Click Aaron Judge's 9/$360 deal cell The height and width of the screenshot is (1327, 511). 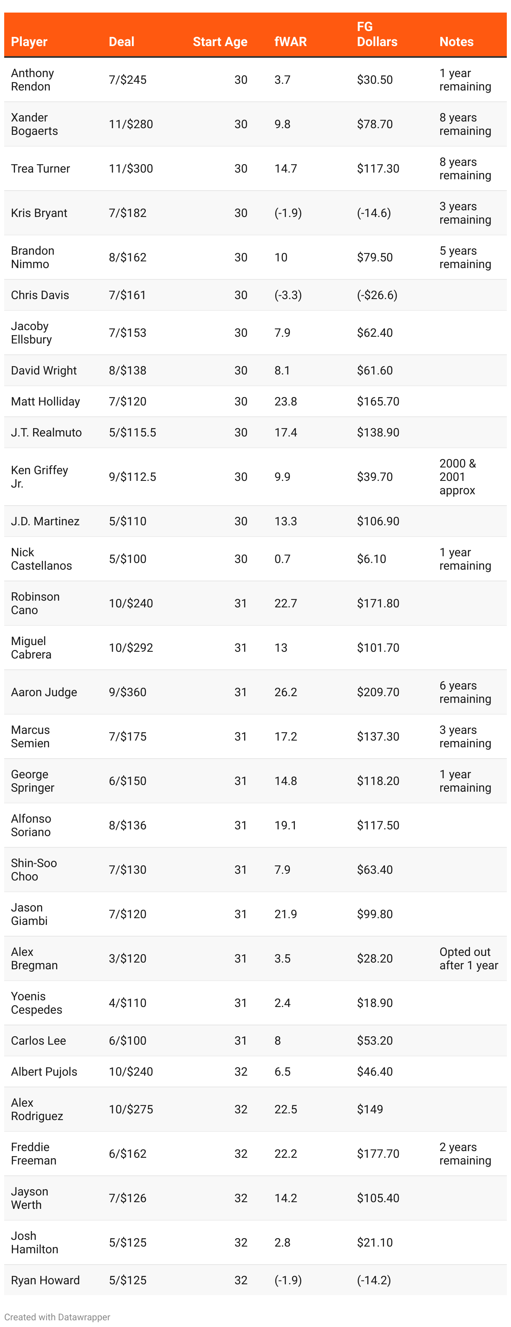(128, 692)
